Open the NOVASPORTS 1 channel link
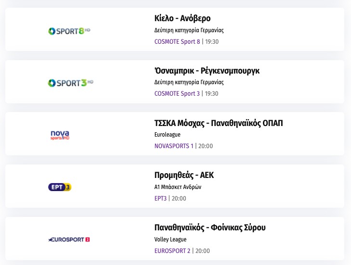Screen dimensions: 351x265 click(173, 146)
